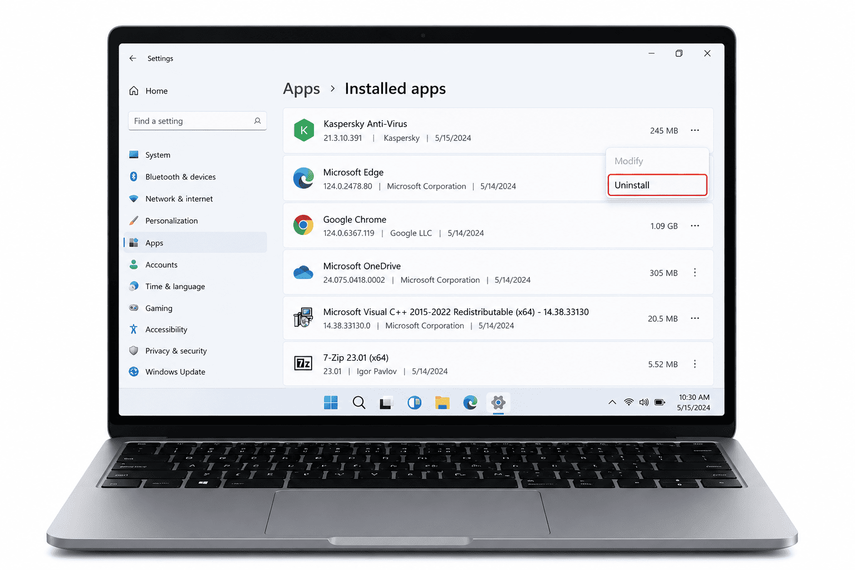Show hidden system tray icons
Image resolution: width=855 pixels, height=570 pixels.
click(612, 402)
